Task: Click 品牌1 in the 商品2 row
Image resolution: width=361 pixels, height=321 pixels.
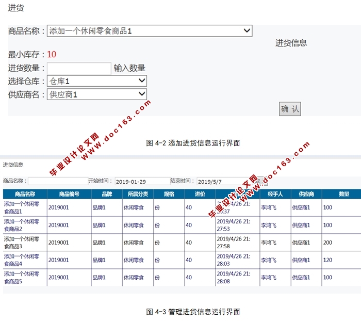Action: pyautogui.click(x=99, y=225)
